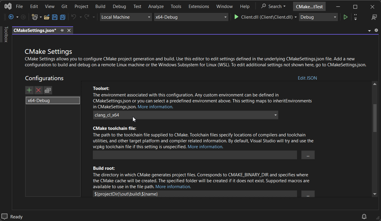This screenshot has height=221, width=381.
Task: Click the Visual Studio logo icon
Action: (x=8, y=6)
